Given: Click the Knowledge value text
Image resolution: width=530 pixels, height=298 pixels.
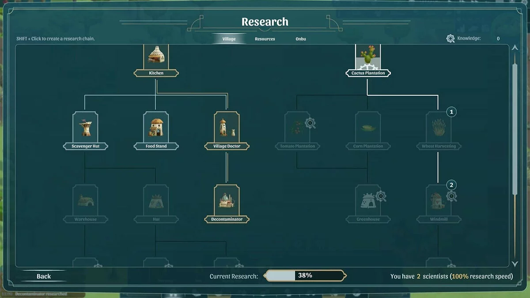Looking at the screenshot, I should [x=498, y=38].
